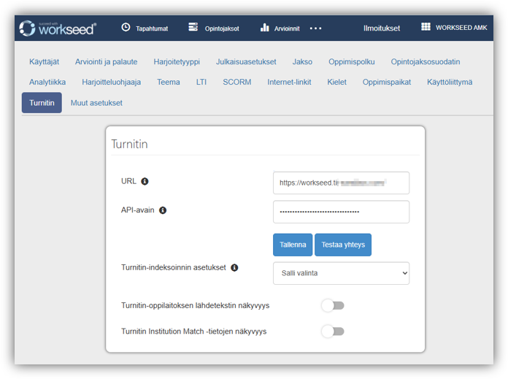This screenshot has width=508, height=379.
Task: Focus the API-avain password field
Action: pyautogui.click(x=341, y=212)
